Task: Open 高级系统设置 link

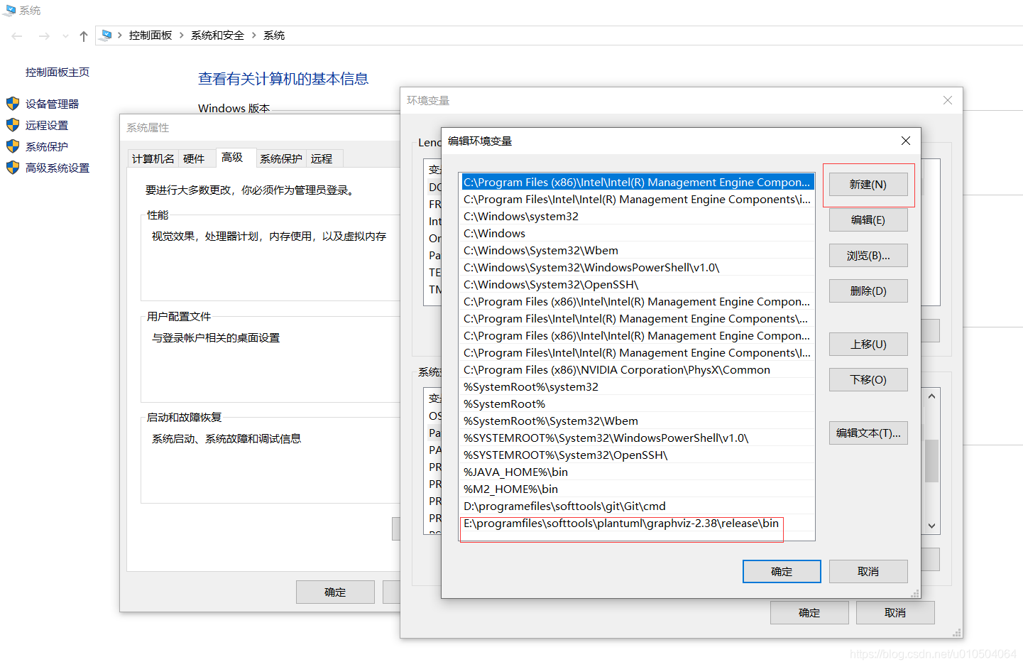Action: pos(58,168)
